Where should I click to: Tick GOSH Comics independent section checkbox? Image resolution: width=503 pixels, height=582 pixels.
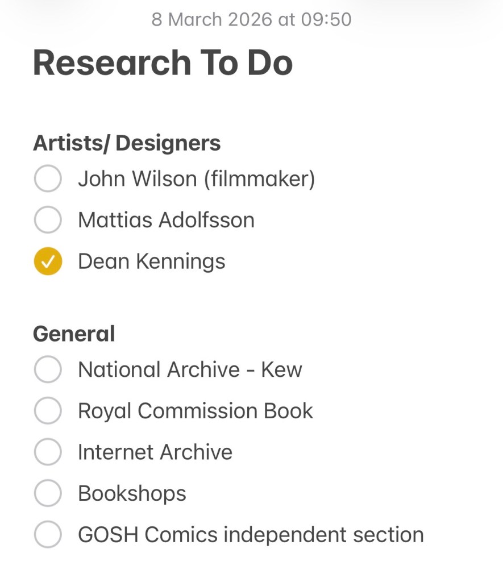48,535
